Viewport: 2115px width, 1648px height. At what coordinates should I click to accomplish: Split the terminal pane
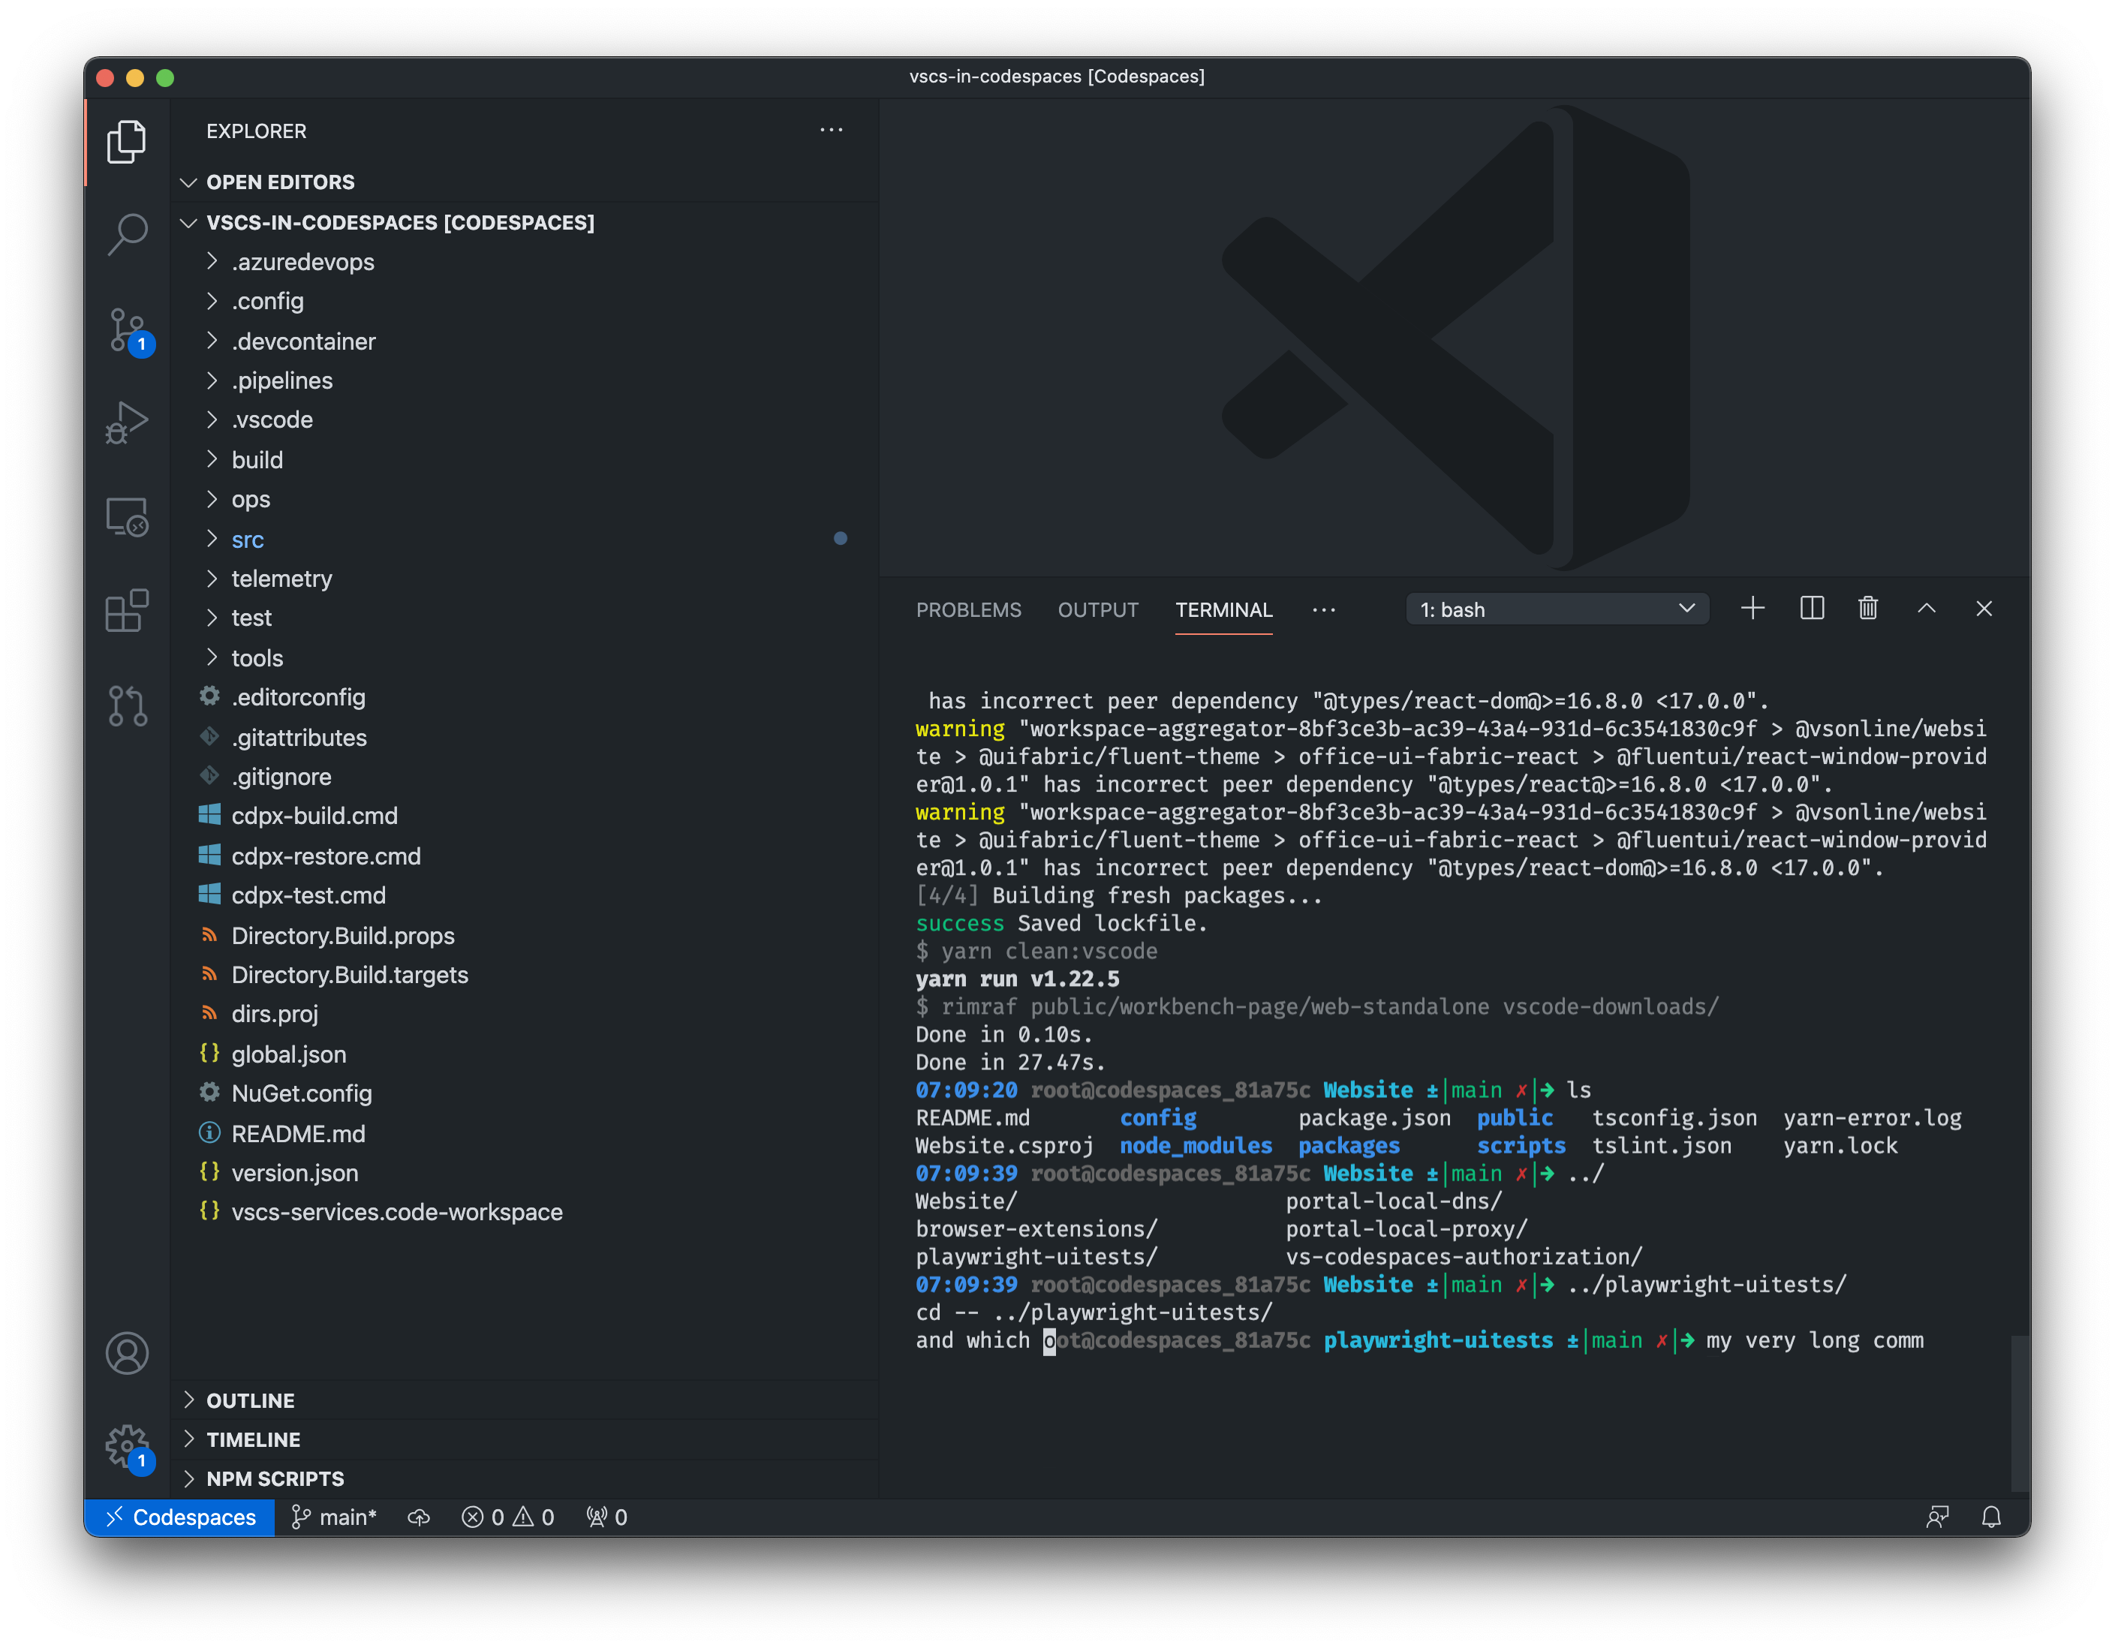(1811, 608)
